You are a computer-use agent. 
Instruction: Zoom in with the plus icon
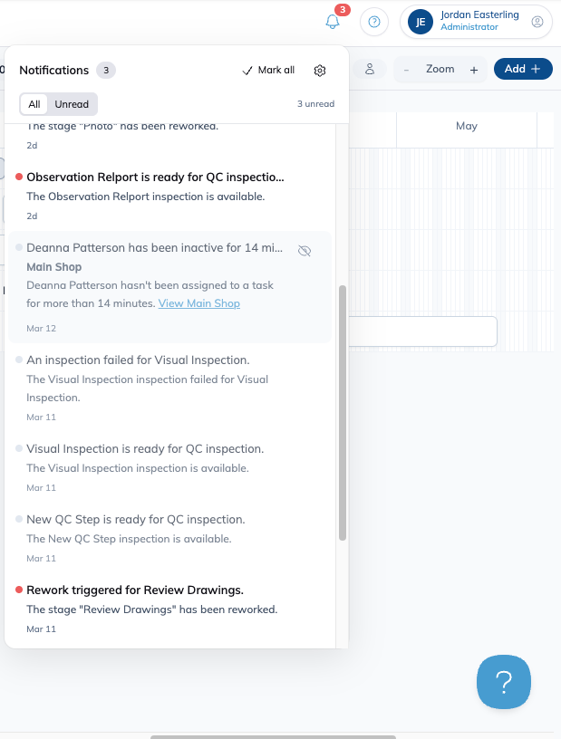(474, 70)
